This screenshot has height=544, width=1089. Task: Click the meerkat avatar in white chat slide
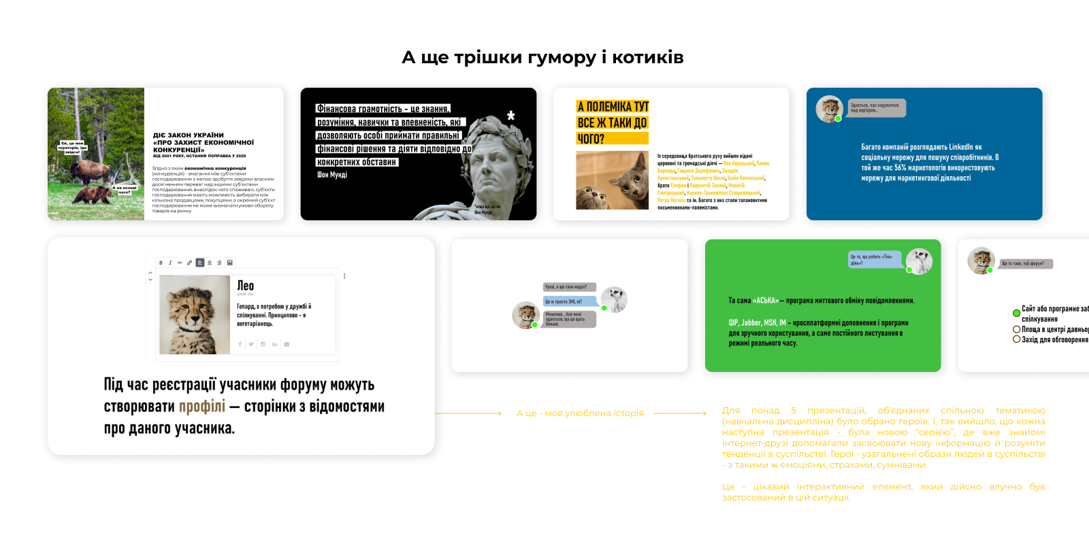614,299
